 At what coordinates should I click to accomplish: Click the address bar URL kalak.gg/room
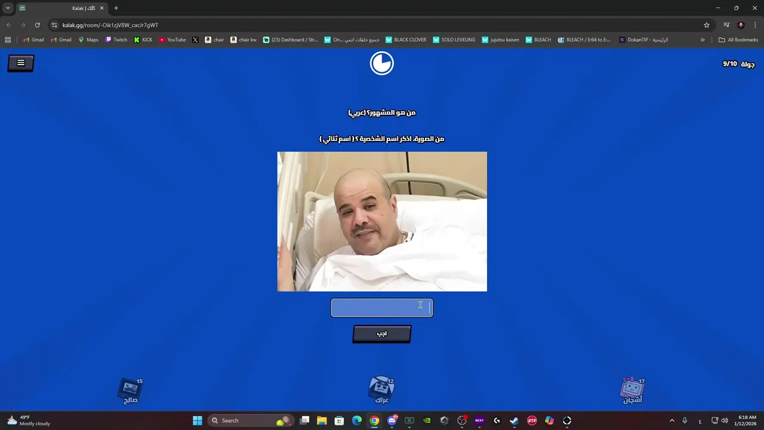[x=110, y=25]
